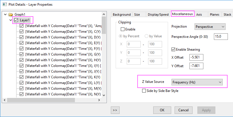Click the Graph1 folder icon
Viewport: 233px width, 117px height.
pyautogui.click(x=11, y=15)
